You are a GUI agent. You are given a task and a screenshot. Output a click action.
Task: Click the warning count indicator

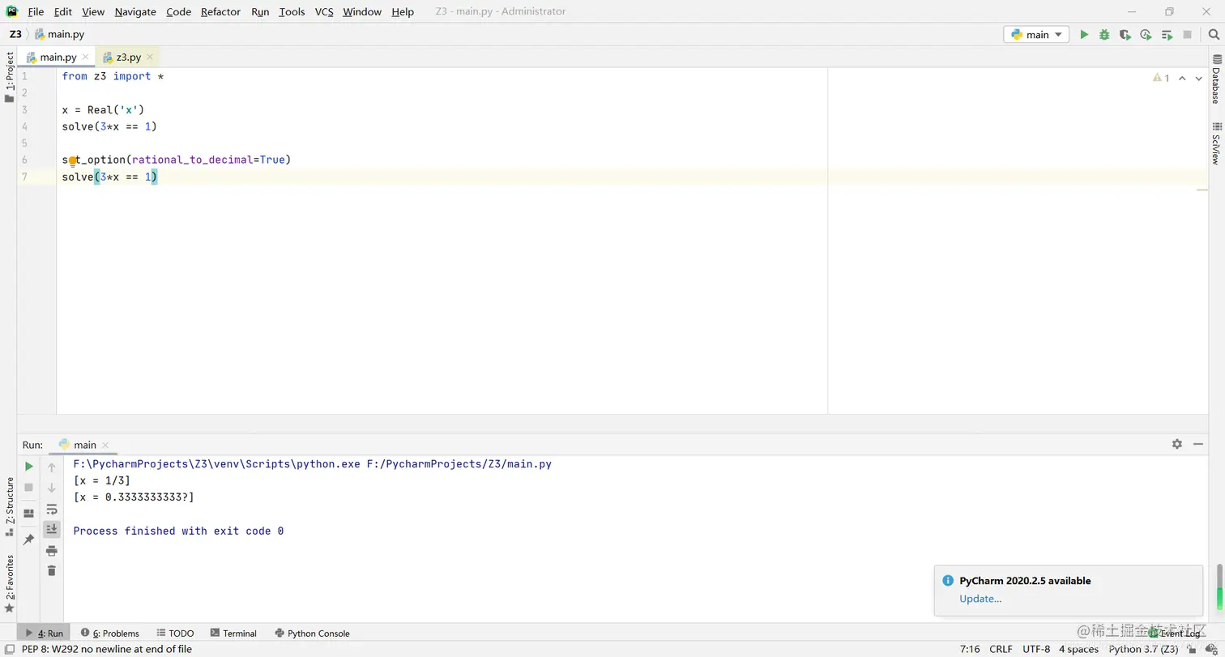click(x=1161, y=79)
